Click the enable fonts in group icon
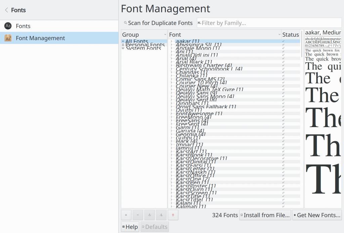Viewport: 344px width, 233px height. (149, 215)
